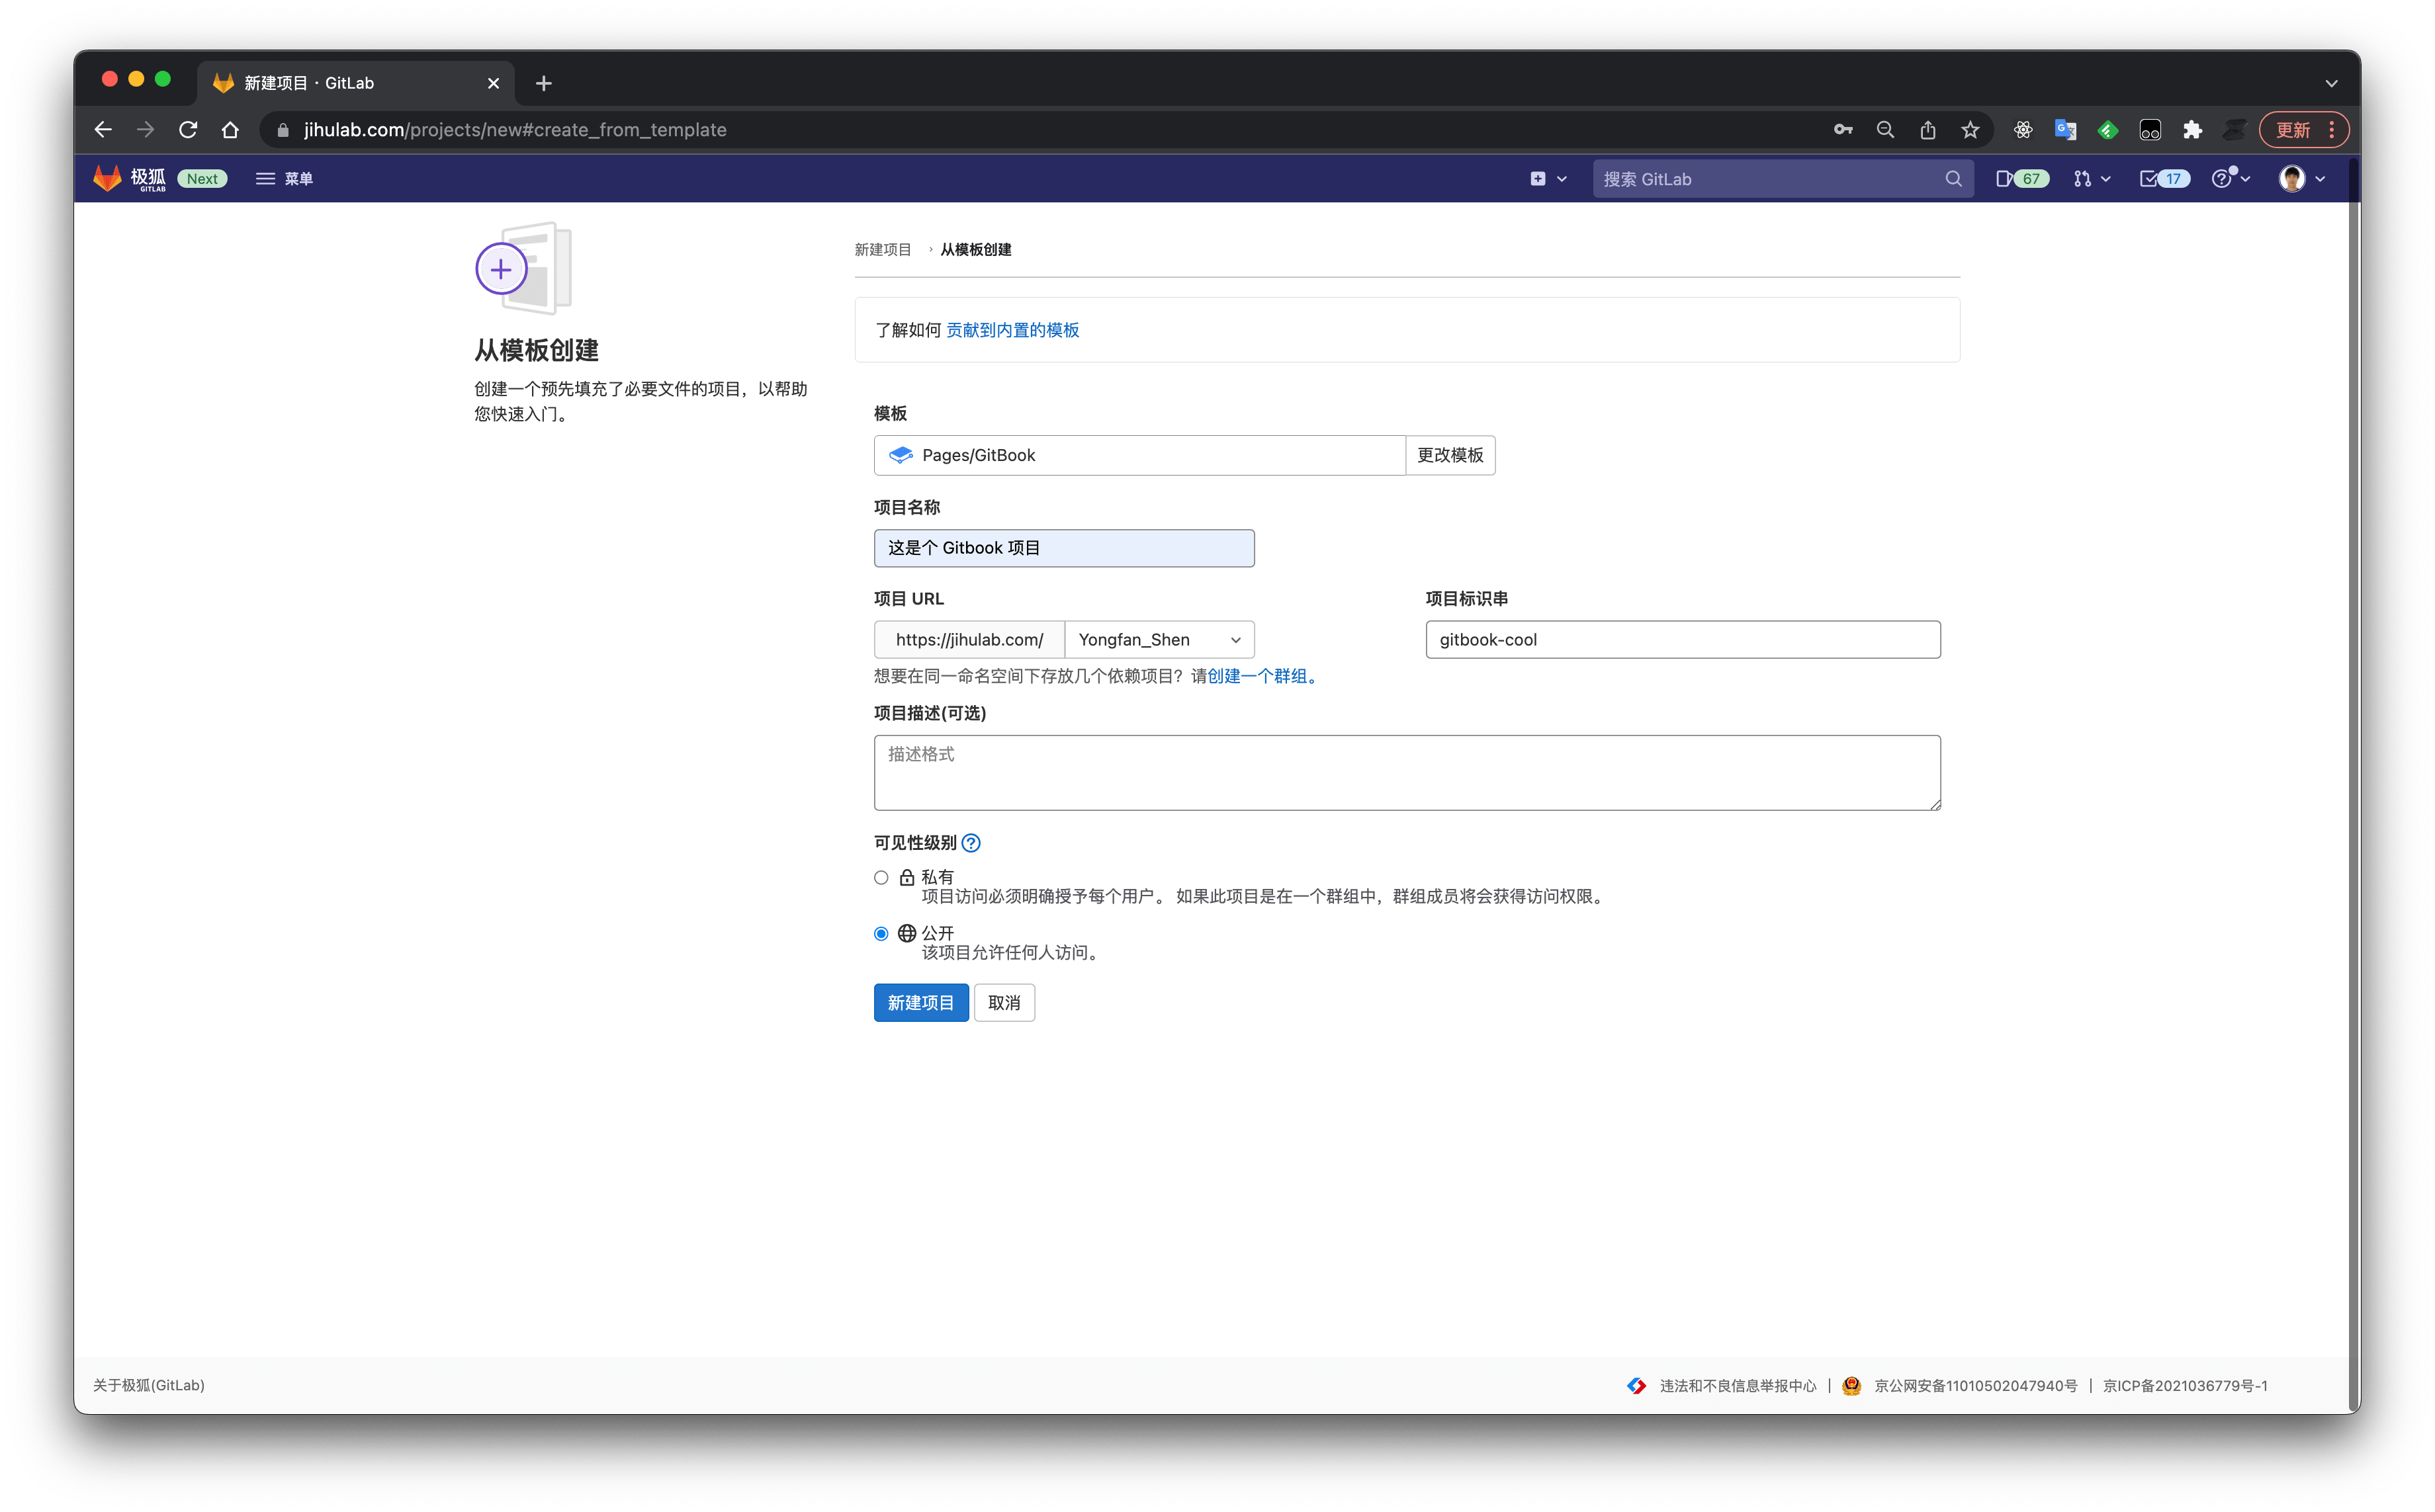Select the 私有 visibility radio button
This screenshot has height=1512, width=2435.
tap(881, 877)
